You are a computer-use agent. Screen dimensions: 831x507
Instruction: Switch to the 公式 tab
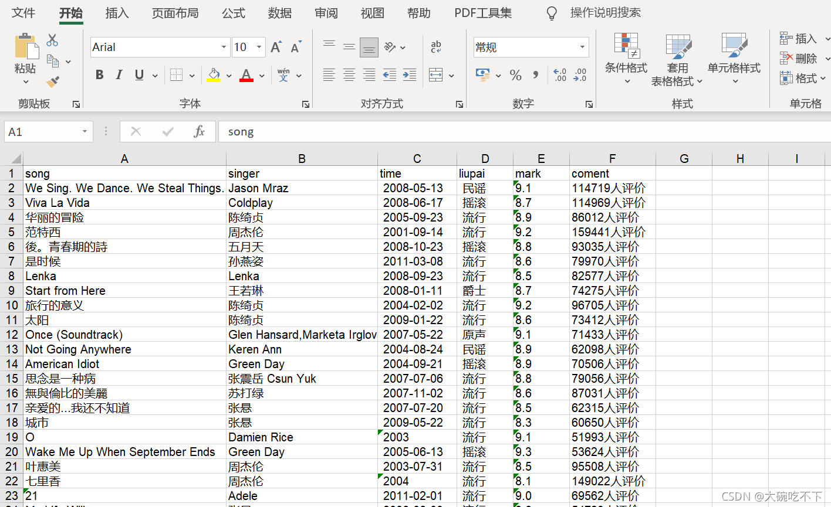tap(234, 13)
